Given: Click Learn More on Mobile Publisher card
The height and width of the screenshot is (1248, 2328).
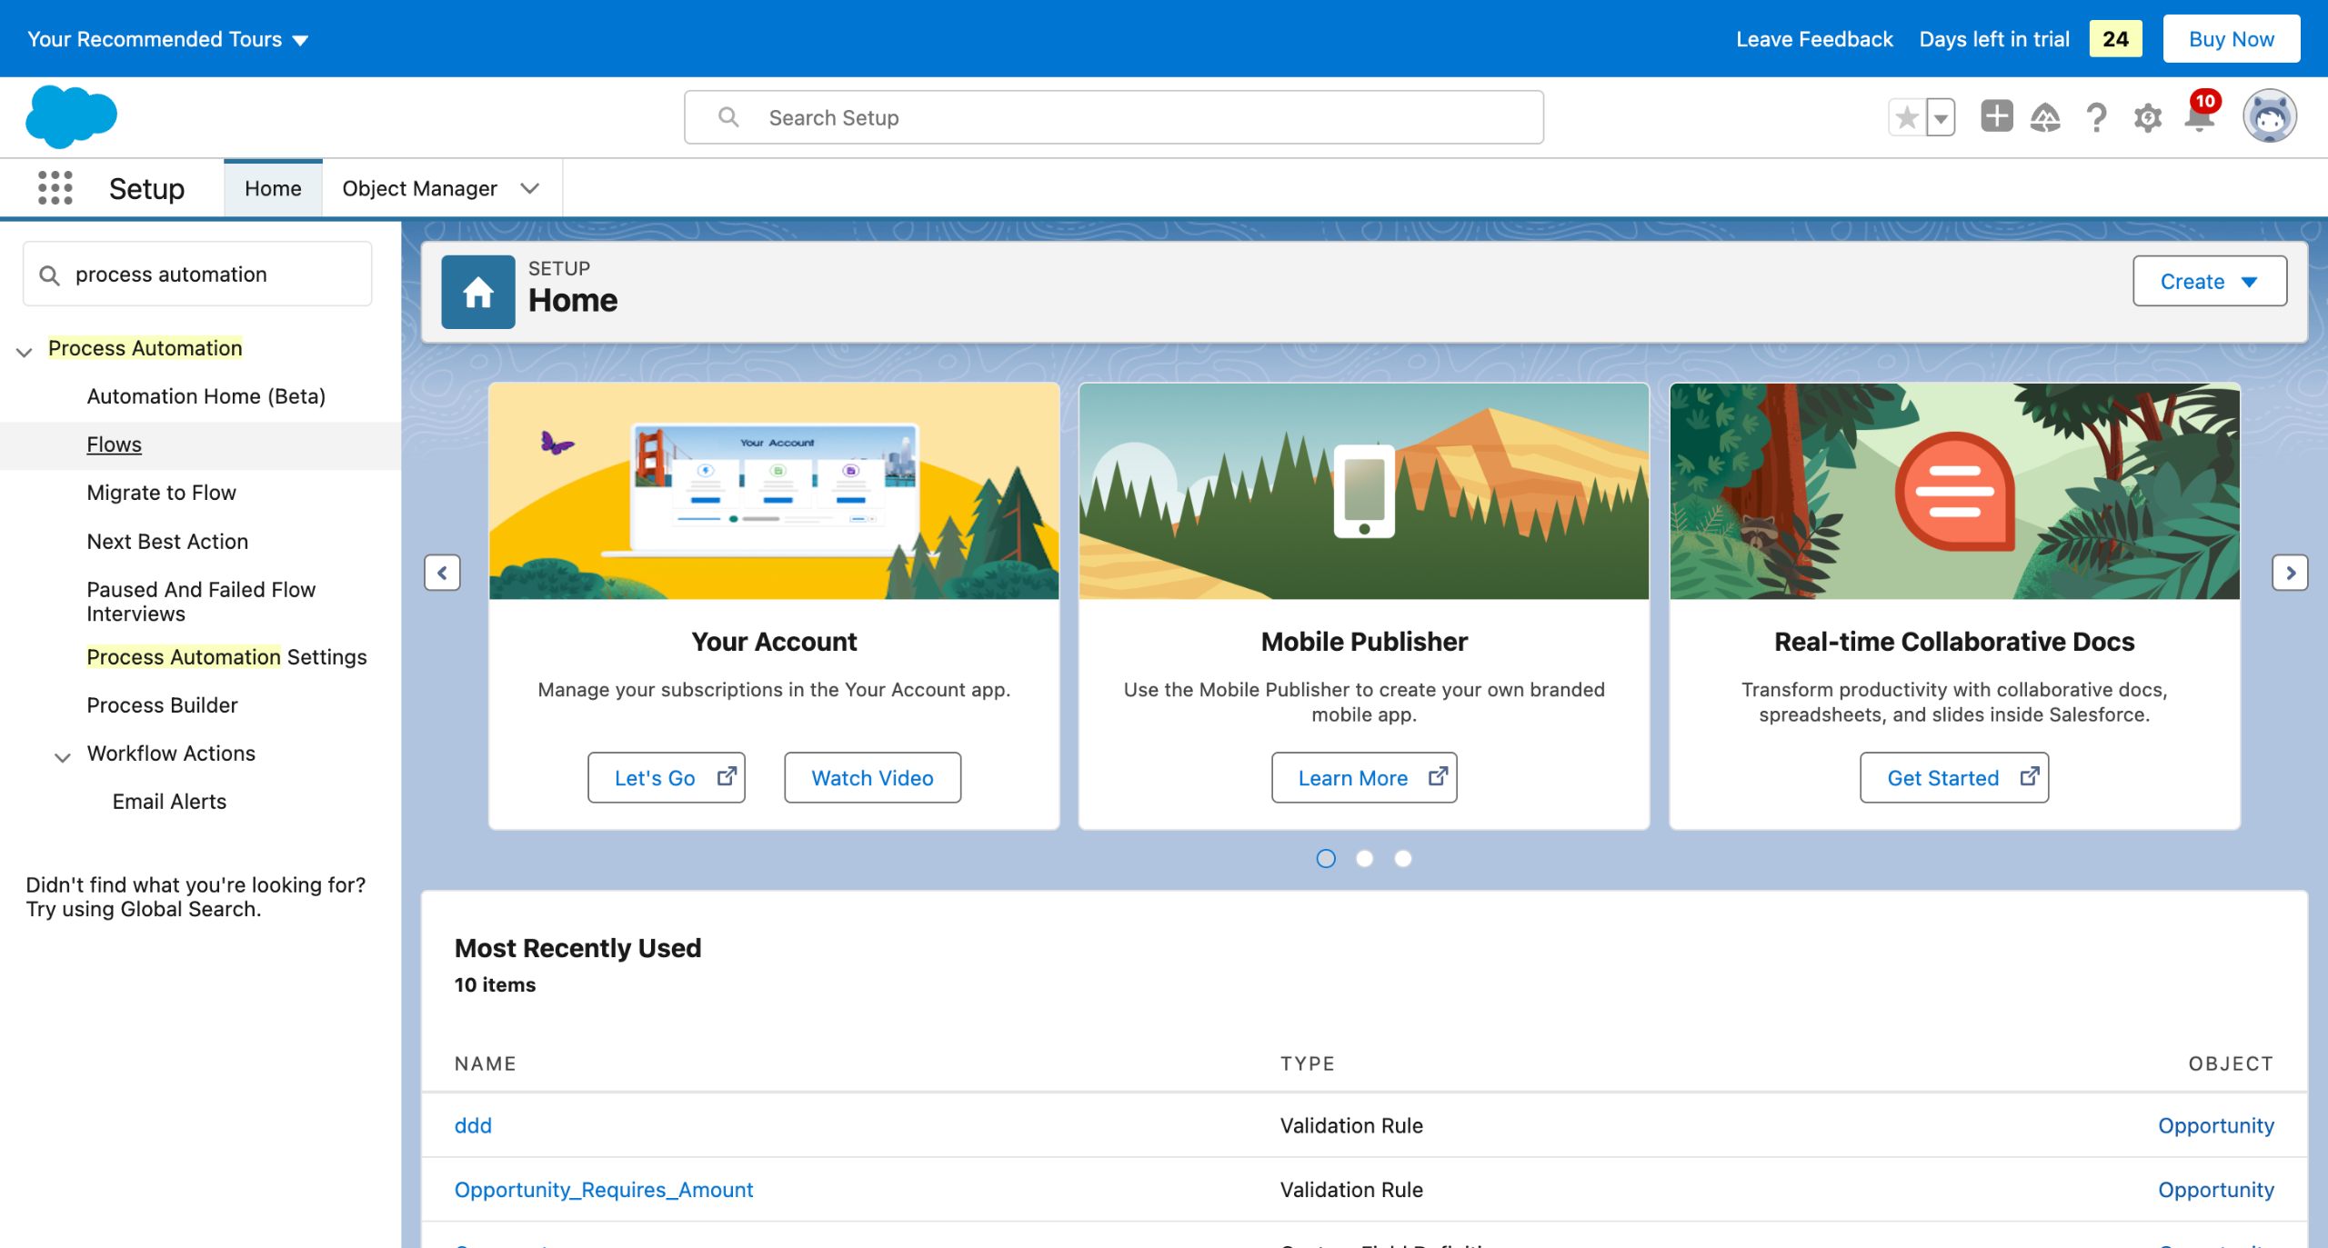Looking at the screenshot, I should pyautogui.click(x=1364, y=777).
